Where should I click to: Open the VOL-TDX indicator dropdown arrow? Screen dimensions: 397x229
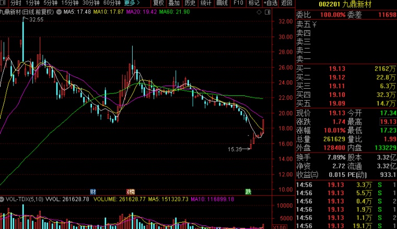click(x=2, y=199)
